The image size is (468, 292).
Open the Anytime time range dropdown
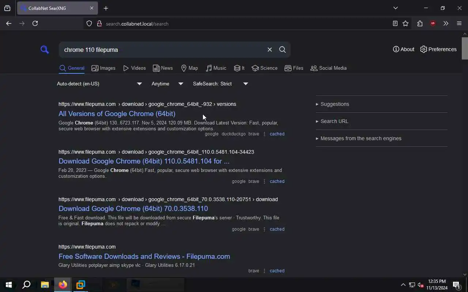point(167,84)
